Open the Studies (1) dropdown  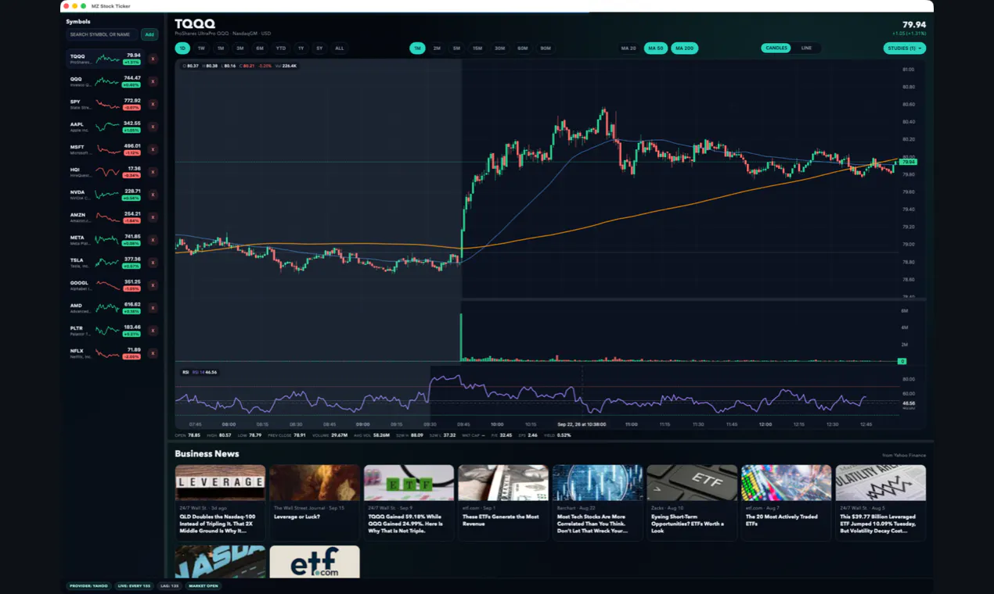pyautogui.click(x=904, y=48)
